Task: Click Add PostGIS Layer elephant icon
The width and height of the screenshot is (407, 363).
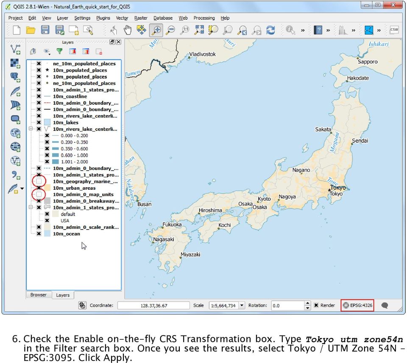Action: (x=15, y=77)
